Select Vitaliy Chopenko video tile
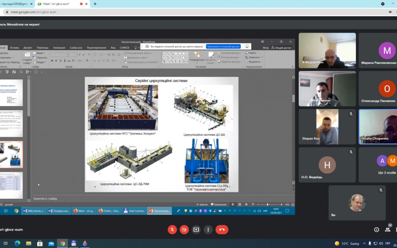The height and width of the screenshot is (248, 397). click(378, 127)
